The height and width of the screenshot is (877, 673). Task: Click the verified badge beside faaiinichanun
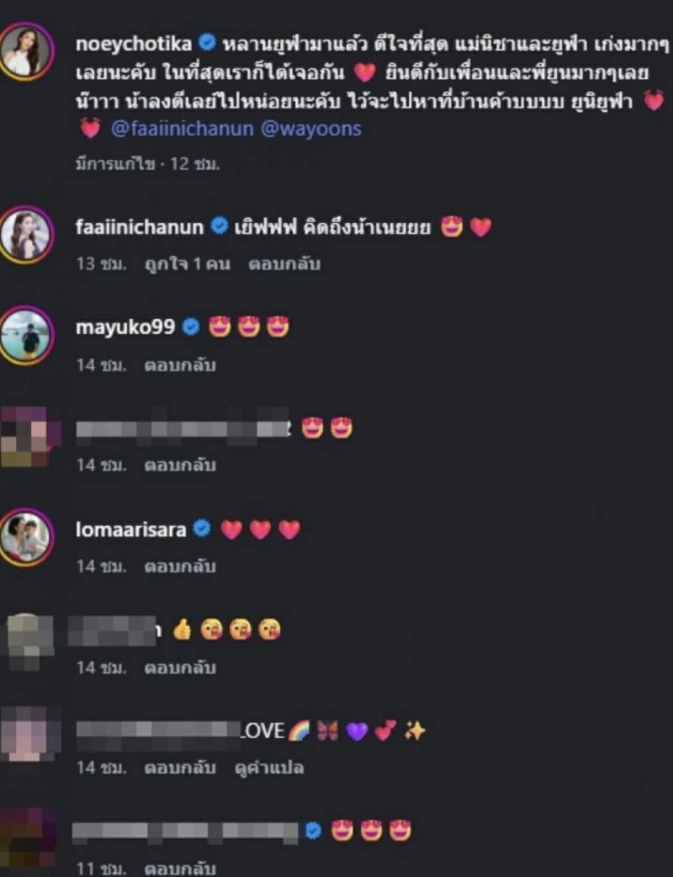(219, 226)
